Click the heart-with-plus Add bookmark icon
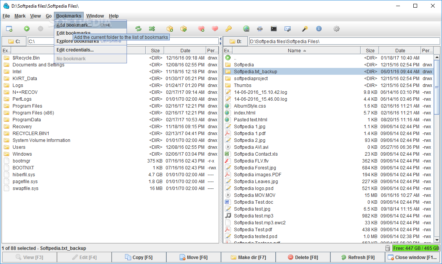The image size is (442, 264). tap(201, 29)
